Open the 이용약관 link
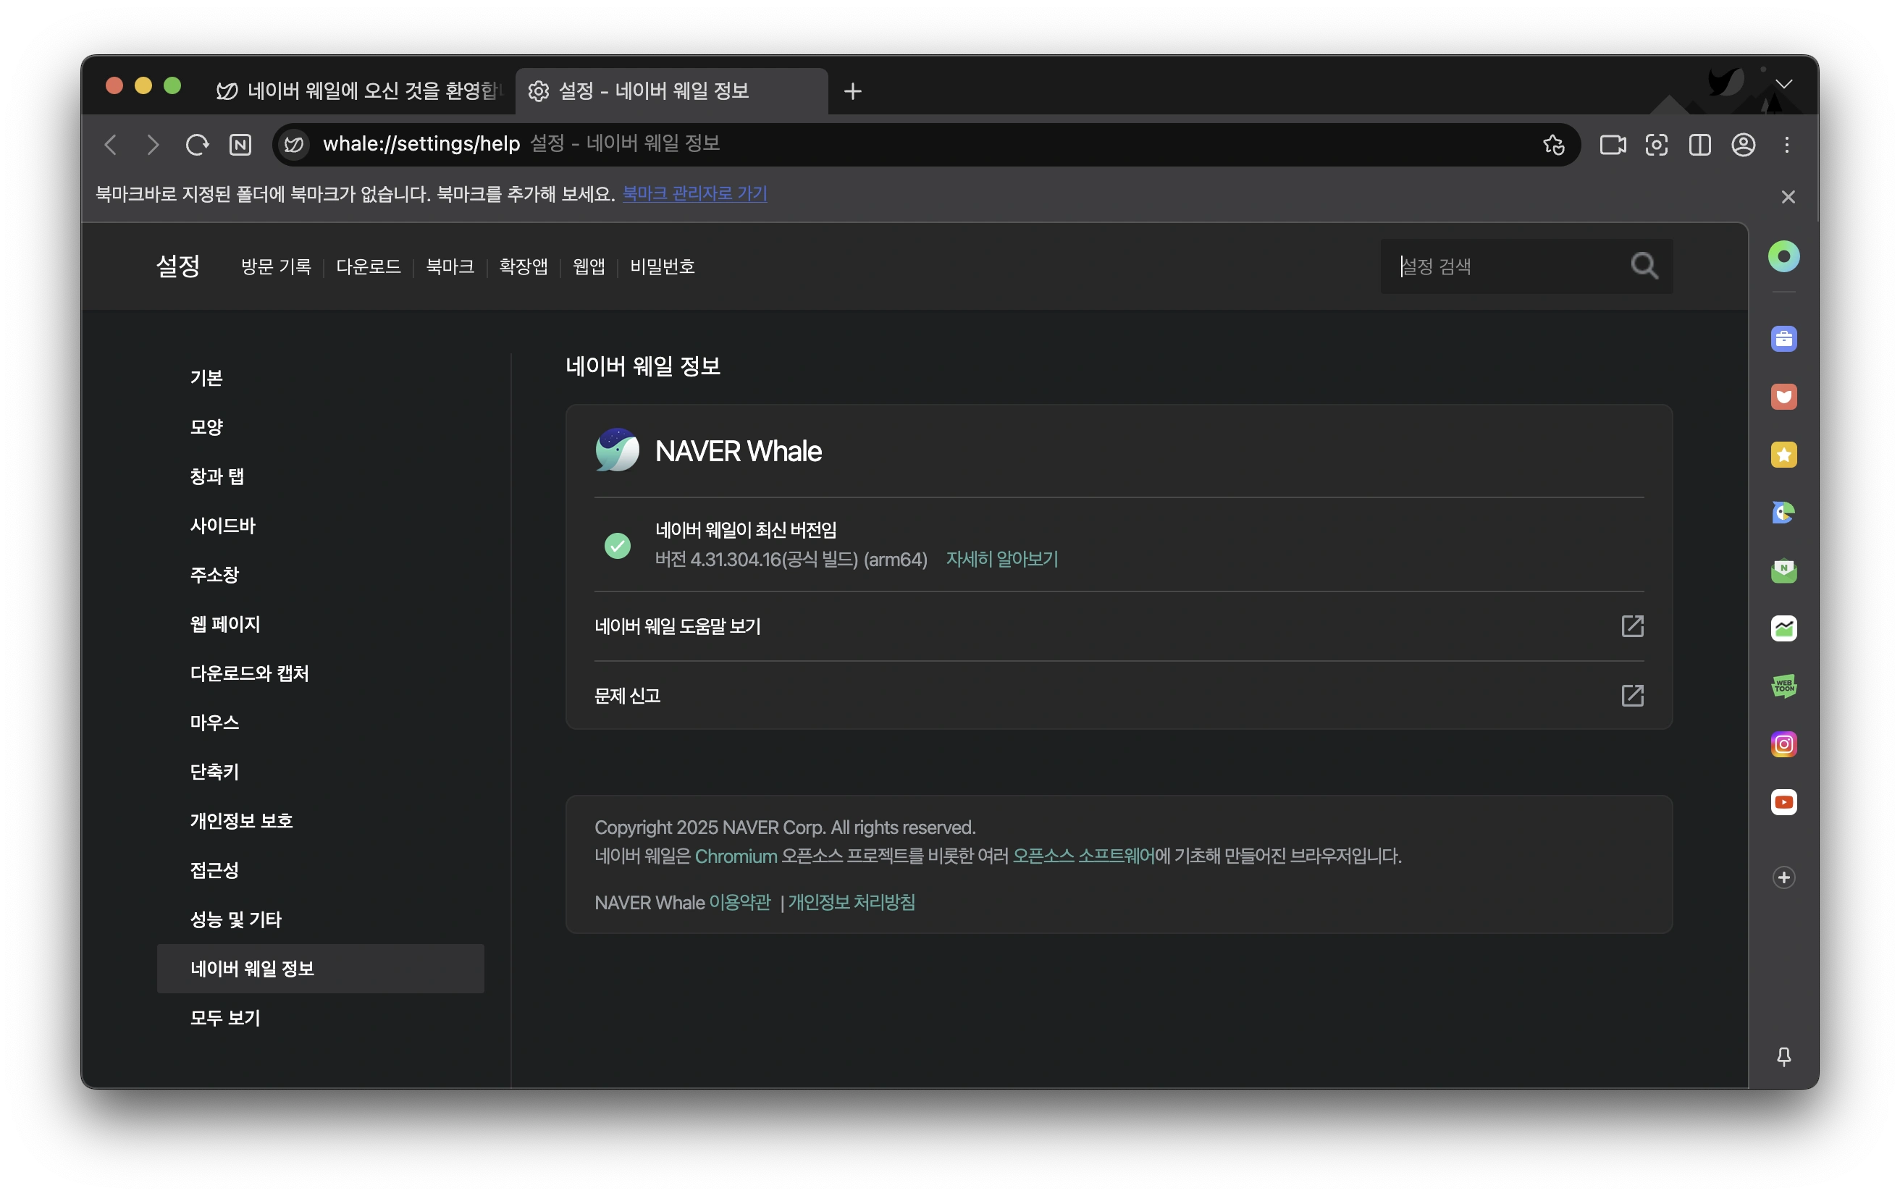This screenshot has height=1196, width=1900. point(739,903)
